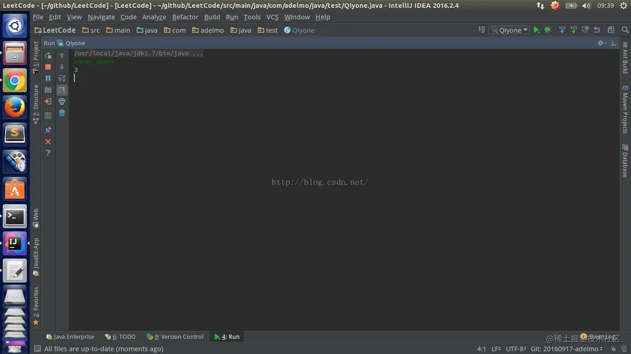The width and height of the screenshot is (631, 354).
Task: Switch to the 9: Version Control tab
Action: point(175,337)
